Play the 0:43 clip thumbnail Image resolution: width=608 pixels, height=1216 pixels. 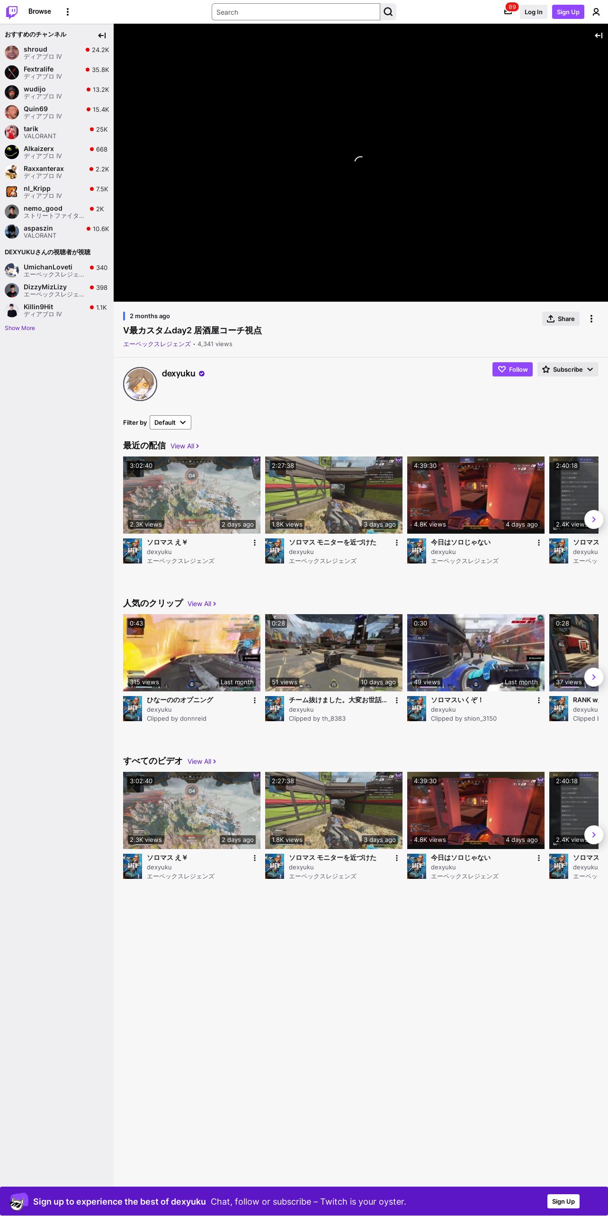[192, 653]
